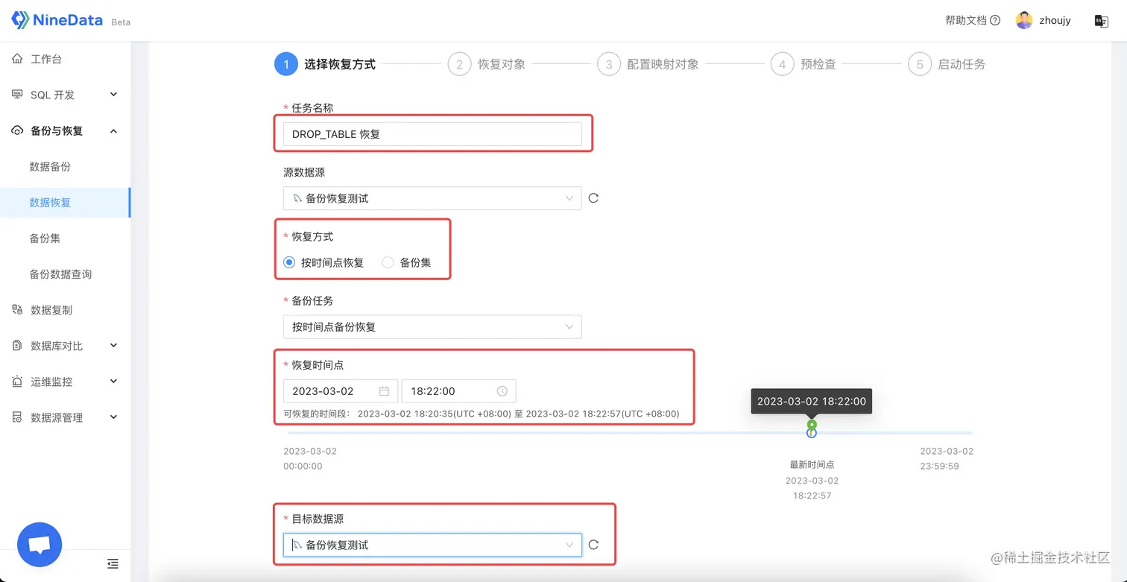This screenshot has height=582, width=1127.
Task: Click the 数据源管理 icon
Action: [x=17, y=417]
